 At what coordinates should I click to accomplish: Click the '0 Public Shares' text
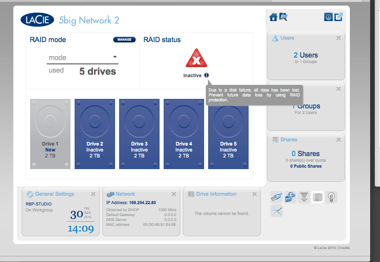click(x=306, y=166)
